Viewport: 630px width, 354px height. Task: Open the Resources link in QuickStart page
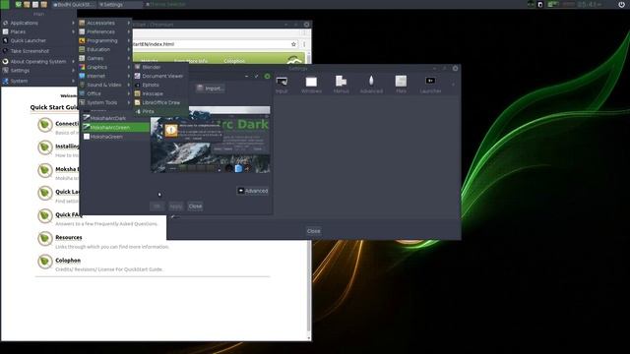69,238
